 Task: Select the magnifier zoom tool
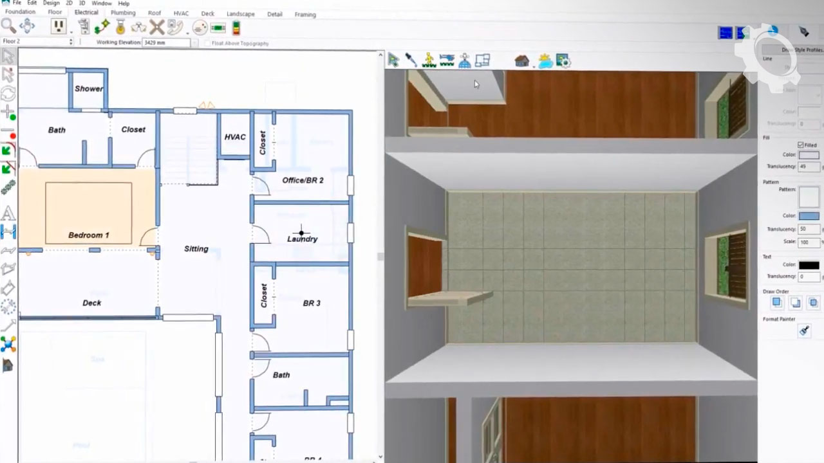(8, 26)
